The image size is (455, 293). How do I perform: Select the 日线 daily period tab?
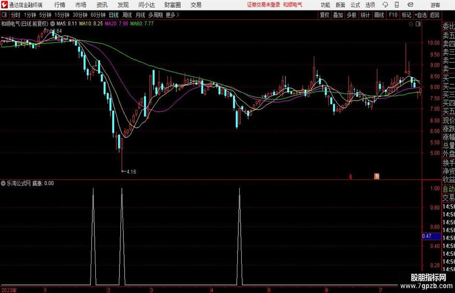(x=114, y=15)
